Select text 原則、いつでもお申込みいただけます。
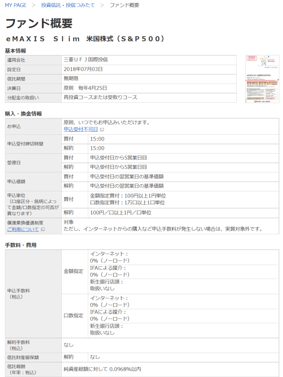This screenshot has width=283, height=377. [107, 122]
